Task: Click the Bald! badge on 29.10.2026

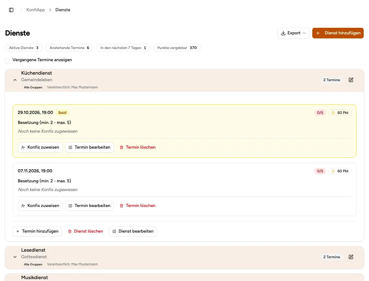Action: [62, 113]
